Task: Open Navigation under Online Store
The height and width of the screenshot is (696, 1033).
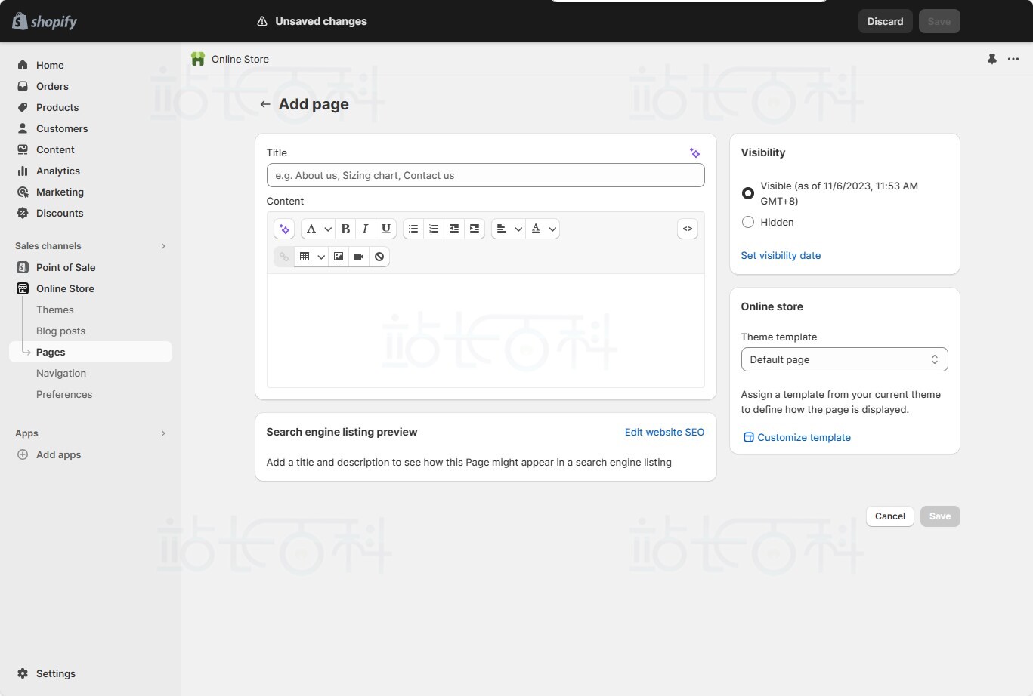Action: tap(61, 373)
